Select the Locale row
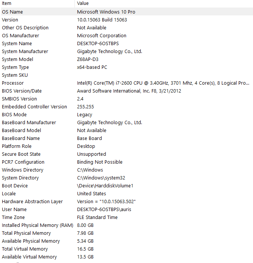This screenshot has height=263, width=253. (x=127, y=193)
